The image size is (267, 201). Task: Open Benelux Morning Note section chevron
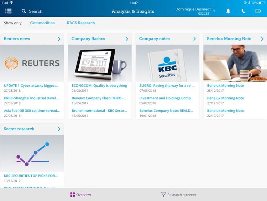(262, 39)
